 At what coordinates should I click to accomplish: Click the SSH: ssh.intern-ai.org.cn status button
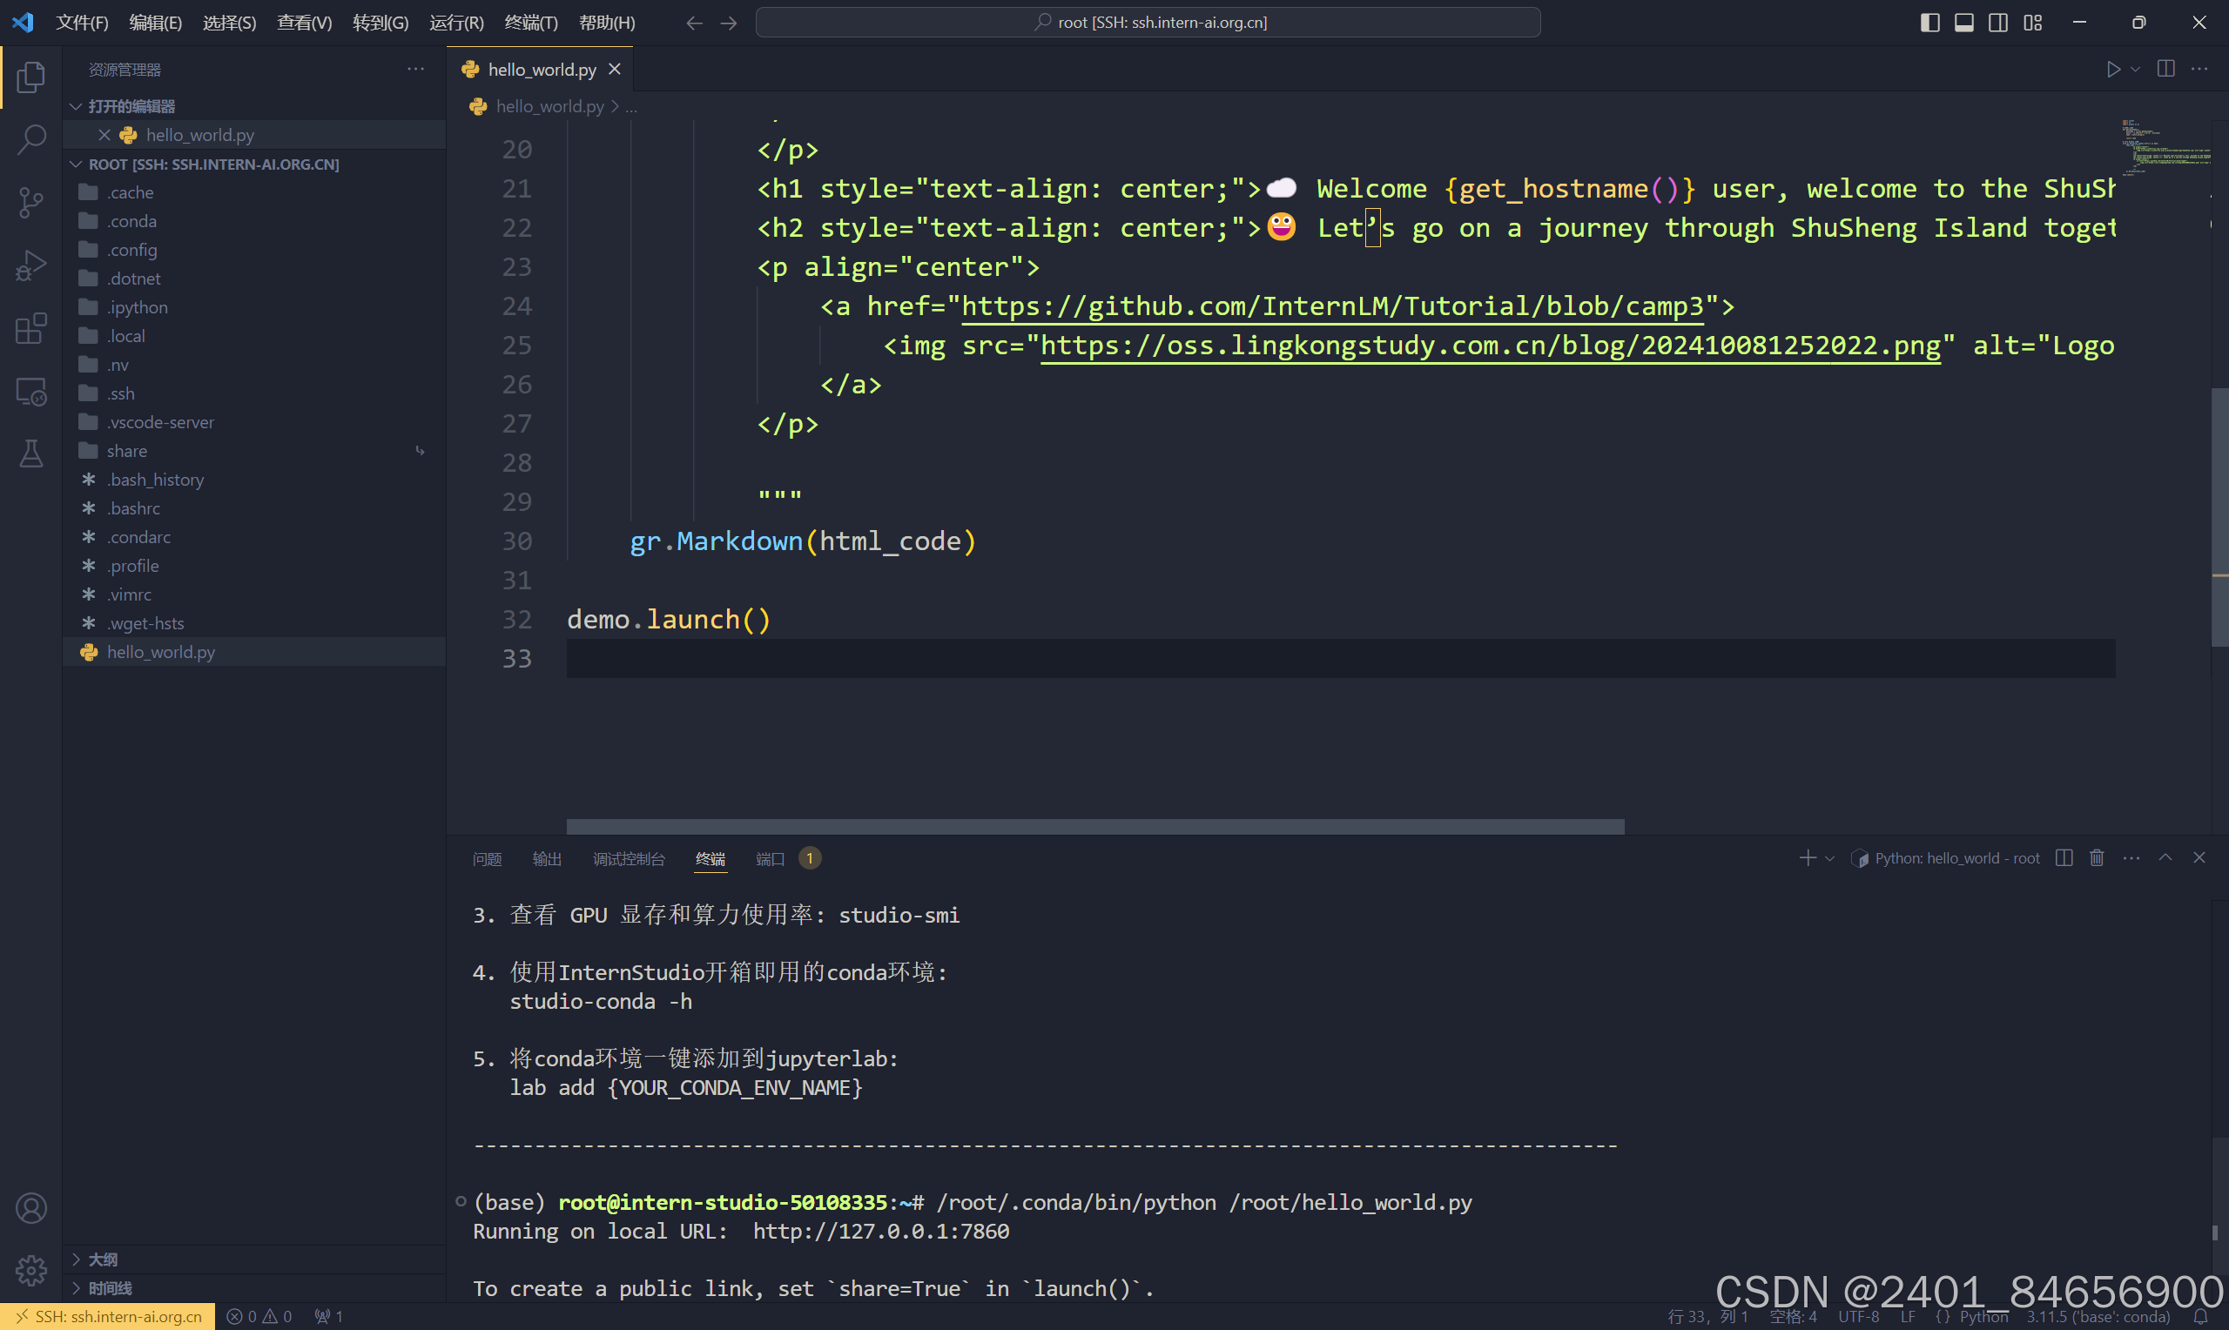coord(108,1317)
